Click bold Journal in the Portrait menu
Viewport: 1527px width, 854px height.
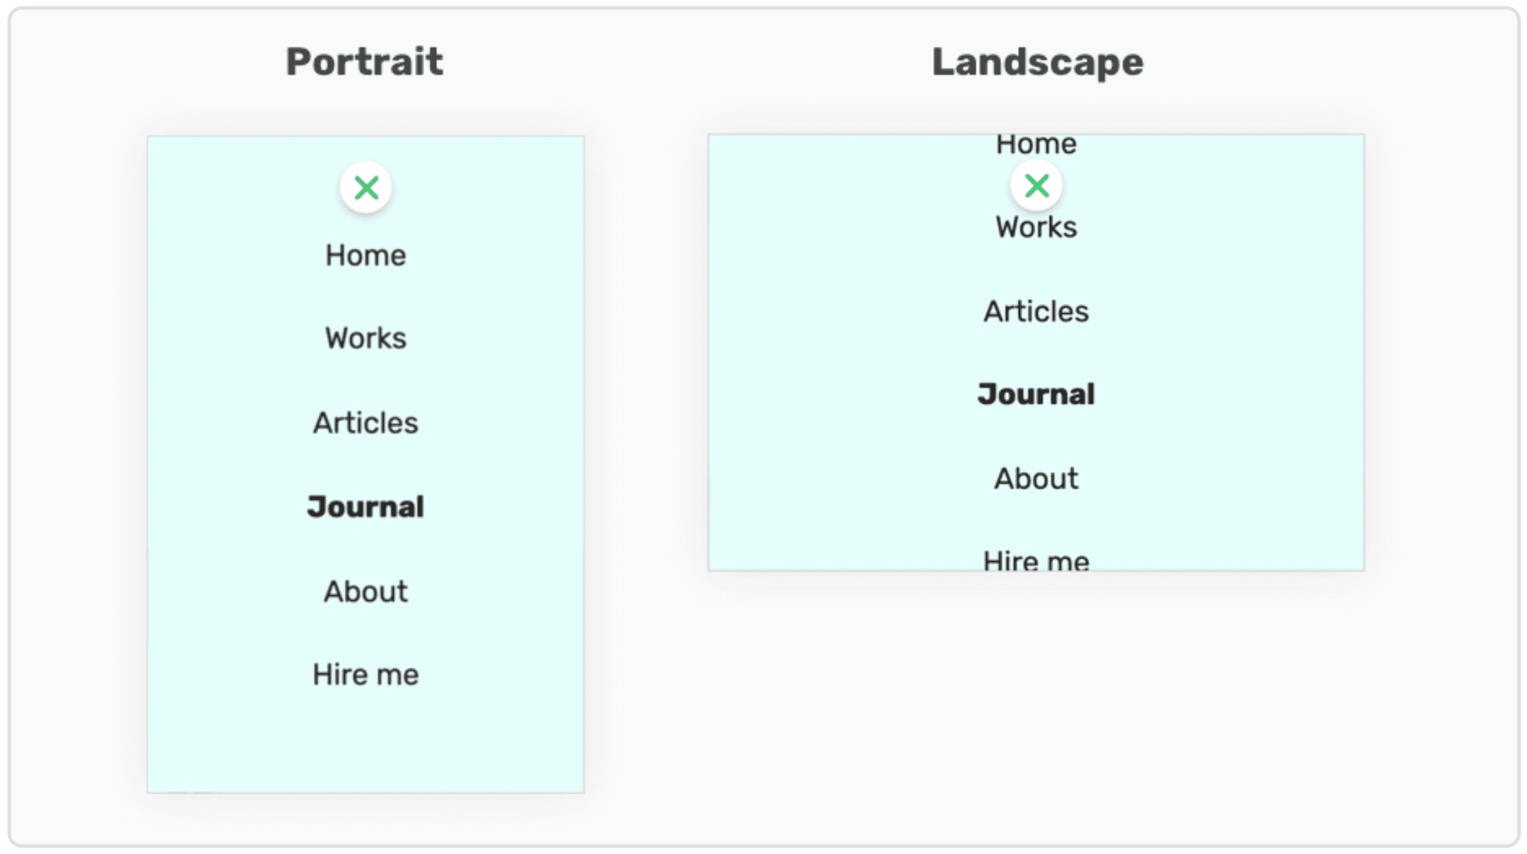(x=365, y=507)
